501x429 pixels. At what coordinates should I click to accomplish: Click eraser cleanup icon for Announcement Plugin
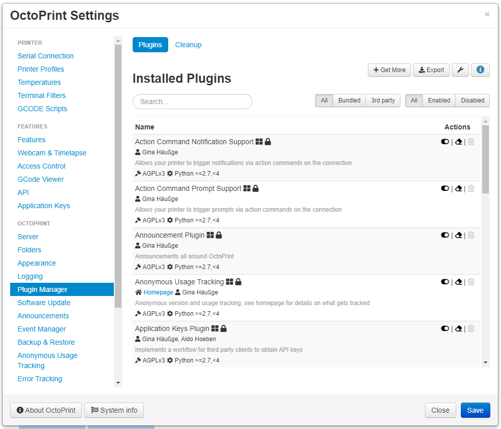click(x=458, y=235)
